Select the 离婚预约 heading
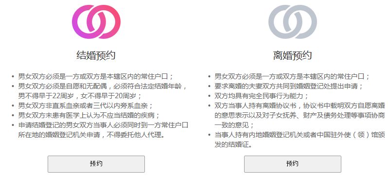This screenshot has height=177, width=388. tap(293, 55)
